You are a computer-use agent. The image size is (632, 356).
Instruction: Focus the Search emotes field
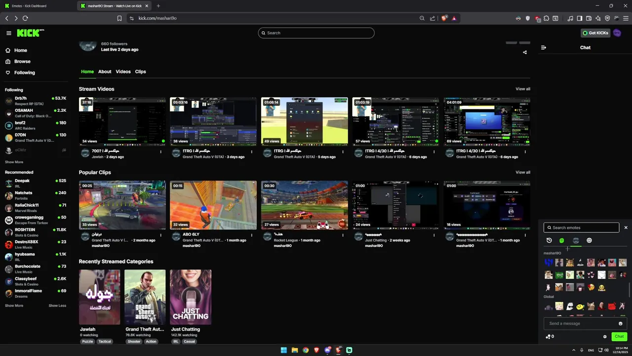(581, 227)
